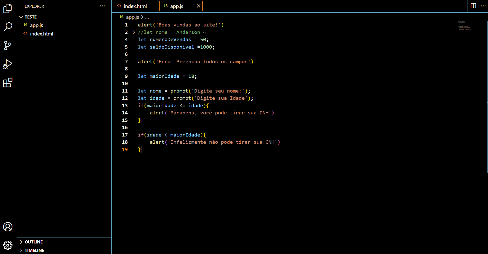This screenshot has height=254, width=488.
Task: Open the Manage settings gear
Action: [8, 245]
